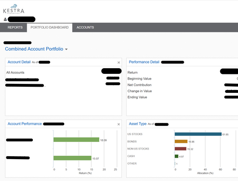Expand the Combined Account Portfolio dropdown arrow
Image resolution: width=238 pixels, height=181 pixels.
point(66,50)
